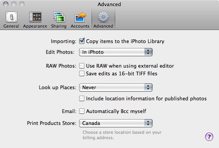Click the window zoom button
This screenshot has height=148, width=219.
[x=22, y=4]
